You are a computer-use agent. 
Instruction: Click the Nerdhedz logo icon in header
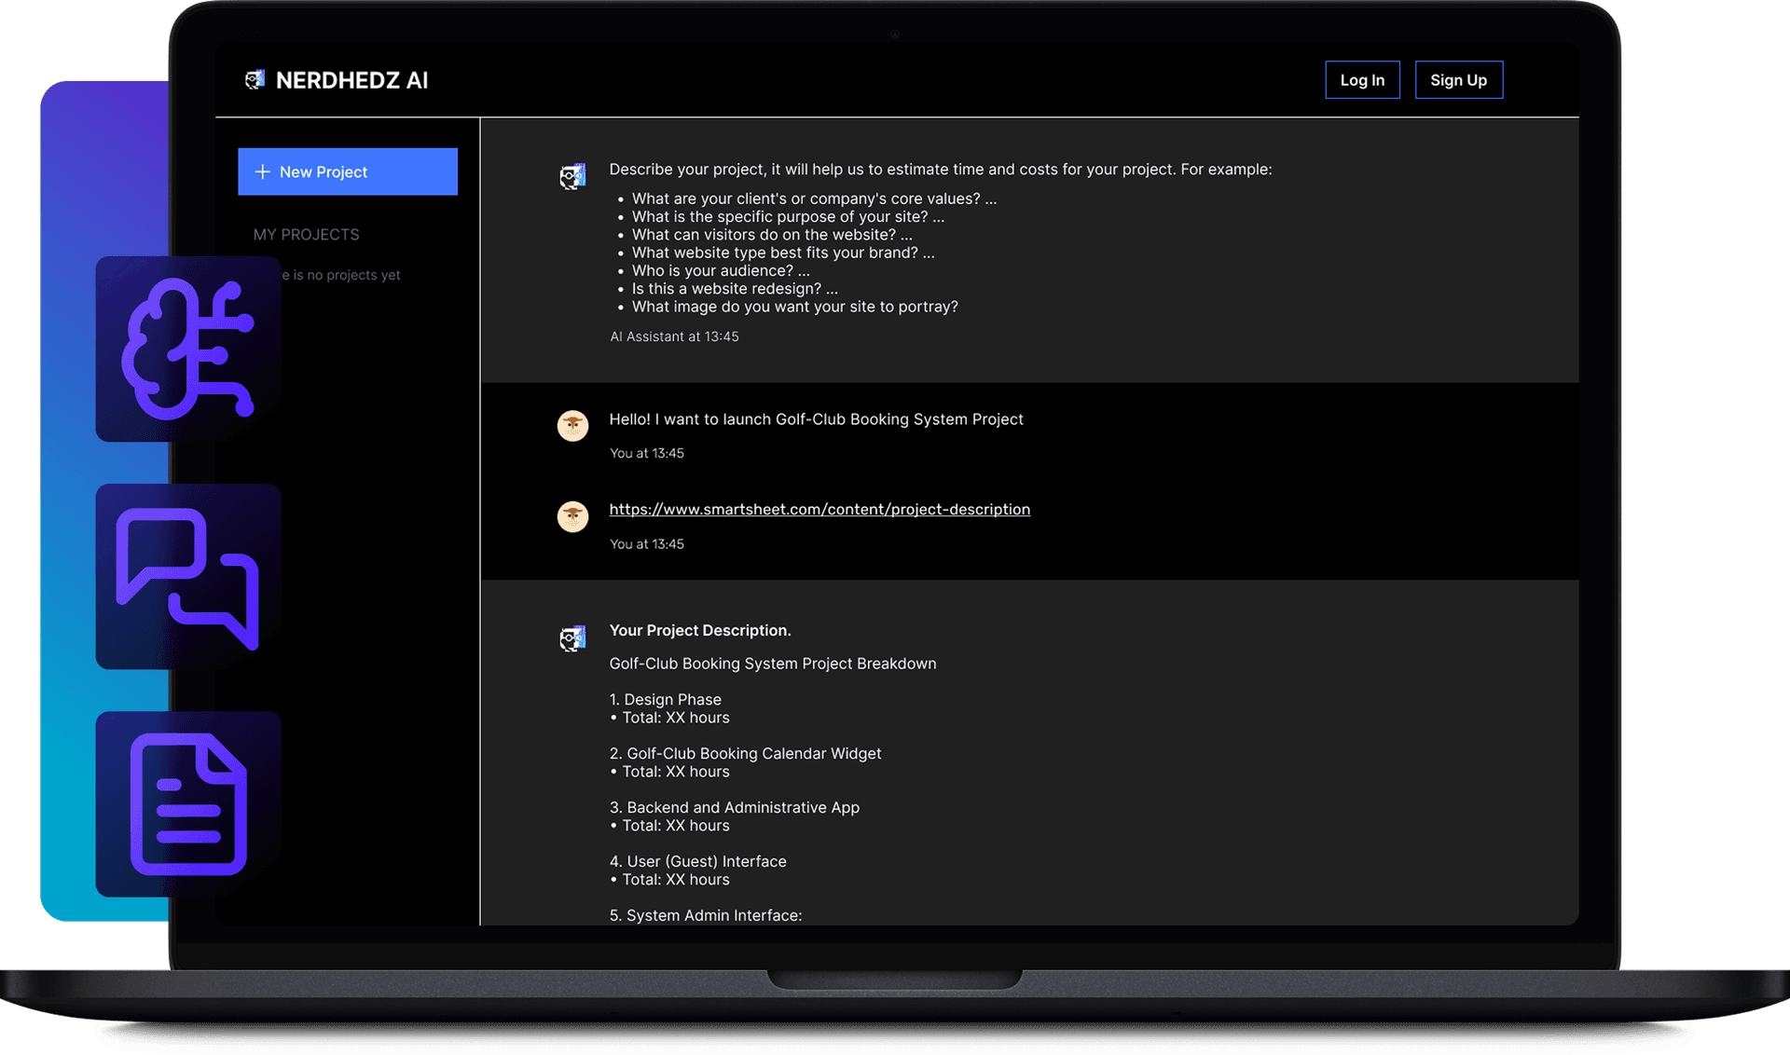pos(255,80)
